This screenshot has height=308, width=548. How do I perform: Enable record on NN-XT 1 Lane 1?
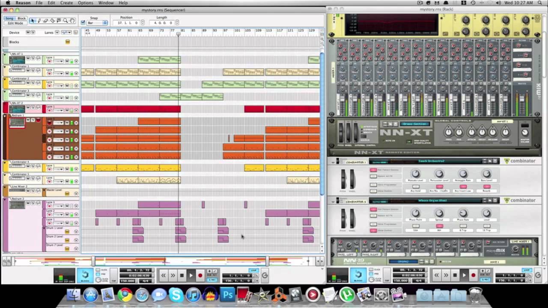click(49, 61)
